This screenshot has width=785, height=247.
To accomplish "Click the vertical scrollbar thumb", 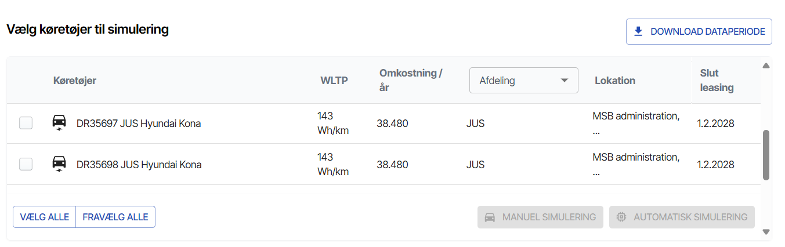I will coord(766,155).
